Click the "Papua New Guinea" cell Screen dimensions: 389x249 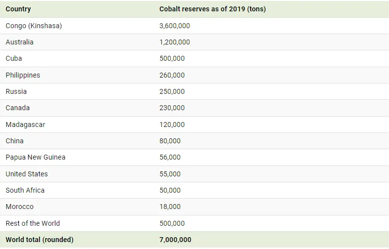point(36,157)
